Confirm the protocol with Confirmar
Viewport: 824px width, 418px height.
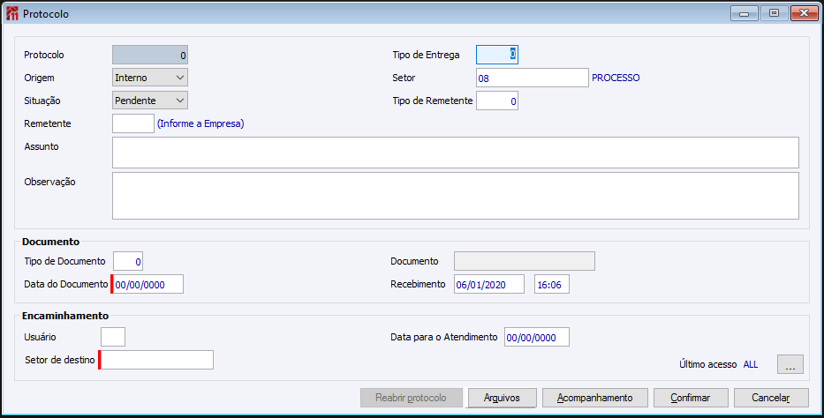691,398
